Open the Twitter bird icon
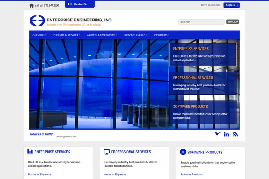The width and height of the screenshot is (269, 179). click(217, 134)
